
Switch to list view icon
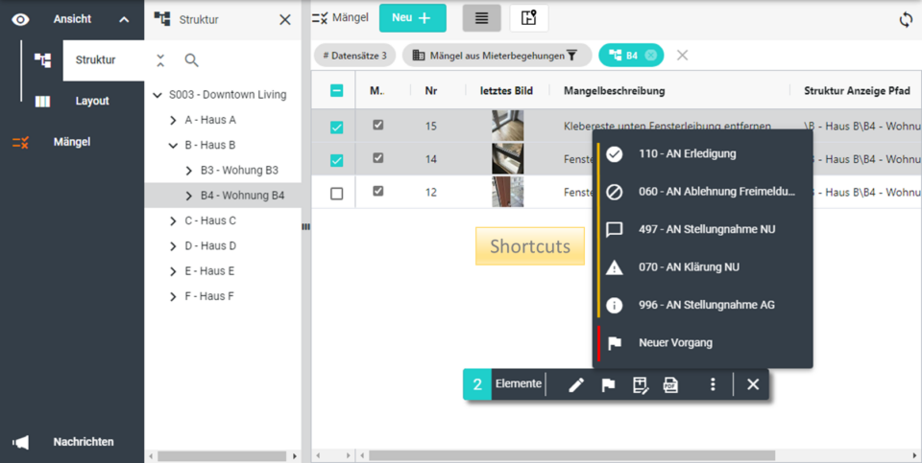click(481, 18)
